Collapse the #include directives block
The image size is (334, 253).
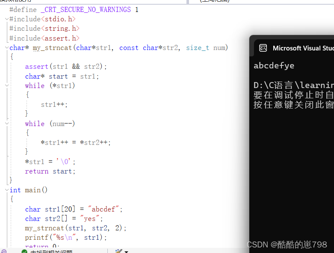7,19
